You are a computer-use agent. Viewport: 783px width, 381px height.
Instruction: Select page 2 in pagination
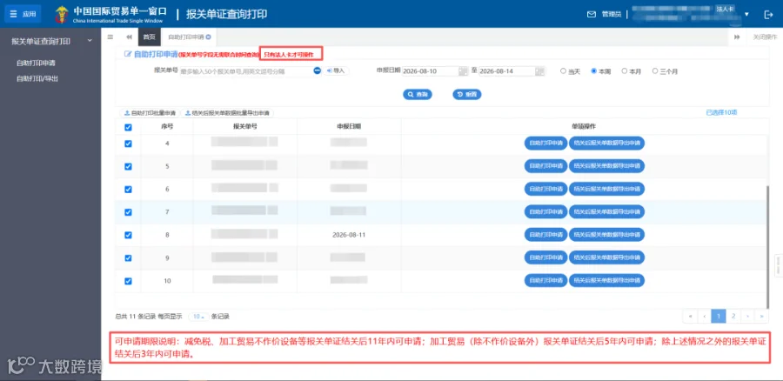click(x=733, y=316)
